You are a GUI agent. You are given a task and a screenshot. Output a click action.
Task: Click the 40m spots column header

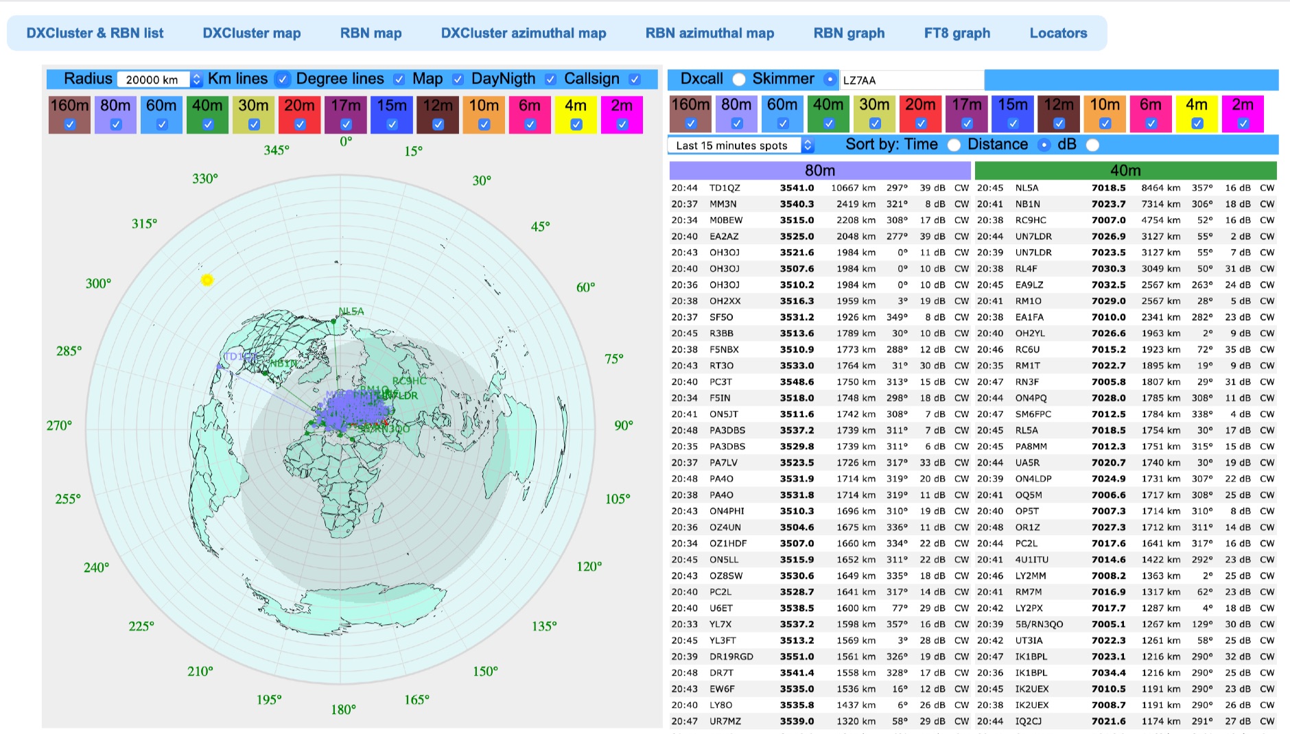pyautogui.click(x=1125, y=170)
